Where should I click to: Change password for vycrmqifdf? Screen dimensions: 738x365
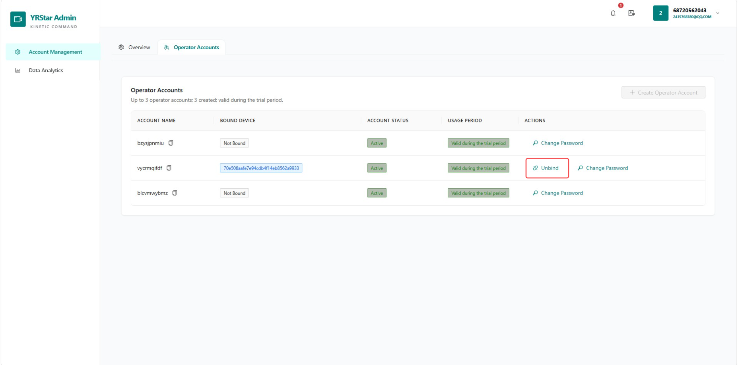pyautogui.click(x=603, y=168)
